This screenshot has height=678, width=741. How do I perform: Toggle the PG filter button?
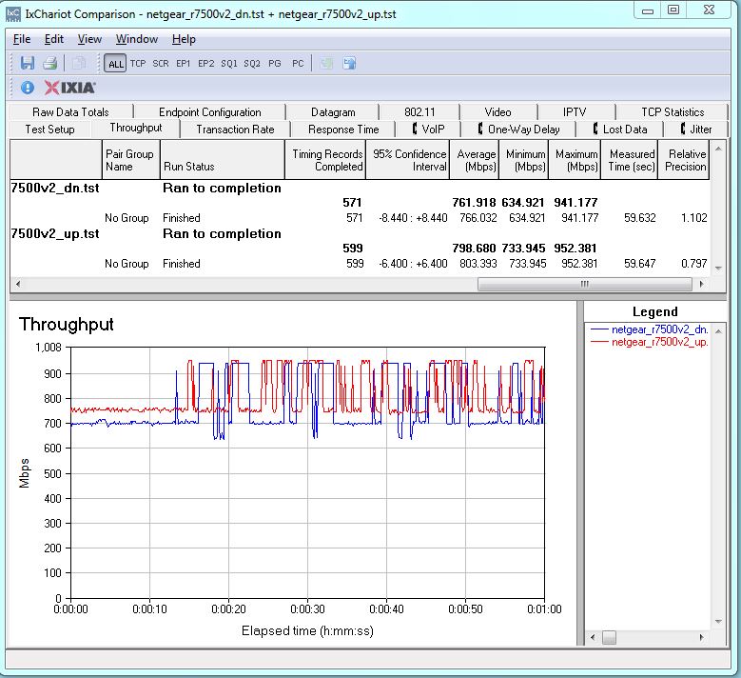click(x=275, y=64)
